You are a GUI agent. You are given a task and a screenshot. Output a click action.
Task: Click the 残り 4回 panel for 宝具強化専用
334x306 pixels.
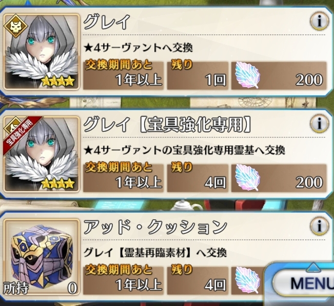(198, 178)
